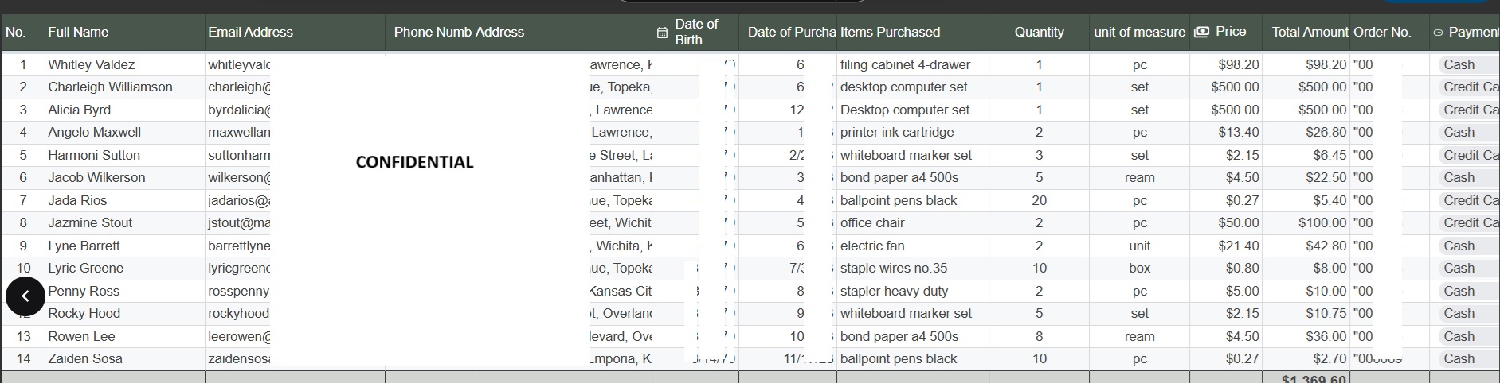
Task: Click the Quantity column header
Action: pos(1039,32)
